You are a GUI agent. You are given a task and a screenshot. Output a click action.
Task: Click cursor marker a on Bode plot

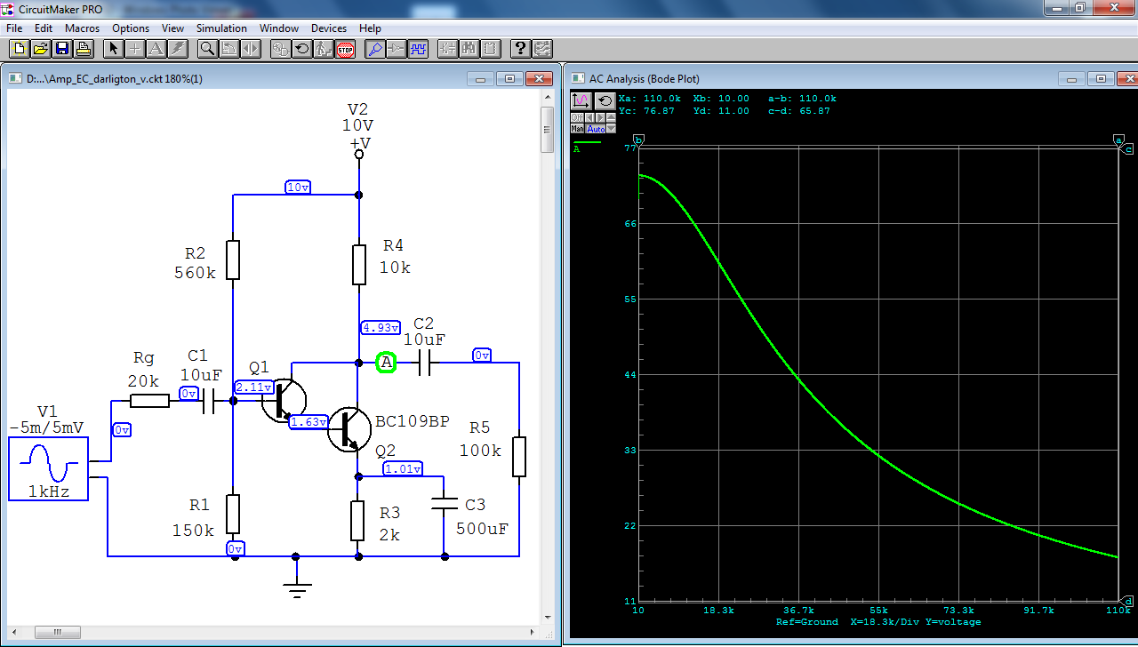tap(1118, 140)
